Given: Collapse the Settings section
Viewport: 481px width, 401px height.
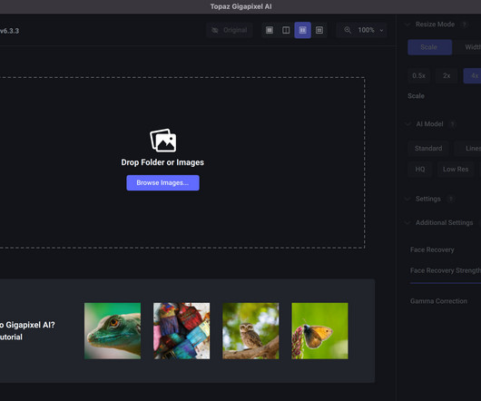Looking at the screenshot, I should [x=407, y=199].
